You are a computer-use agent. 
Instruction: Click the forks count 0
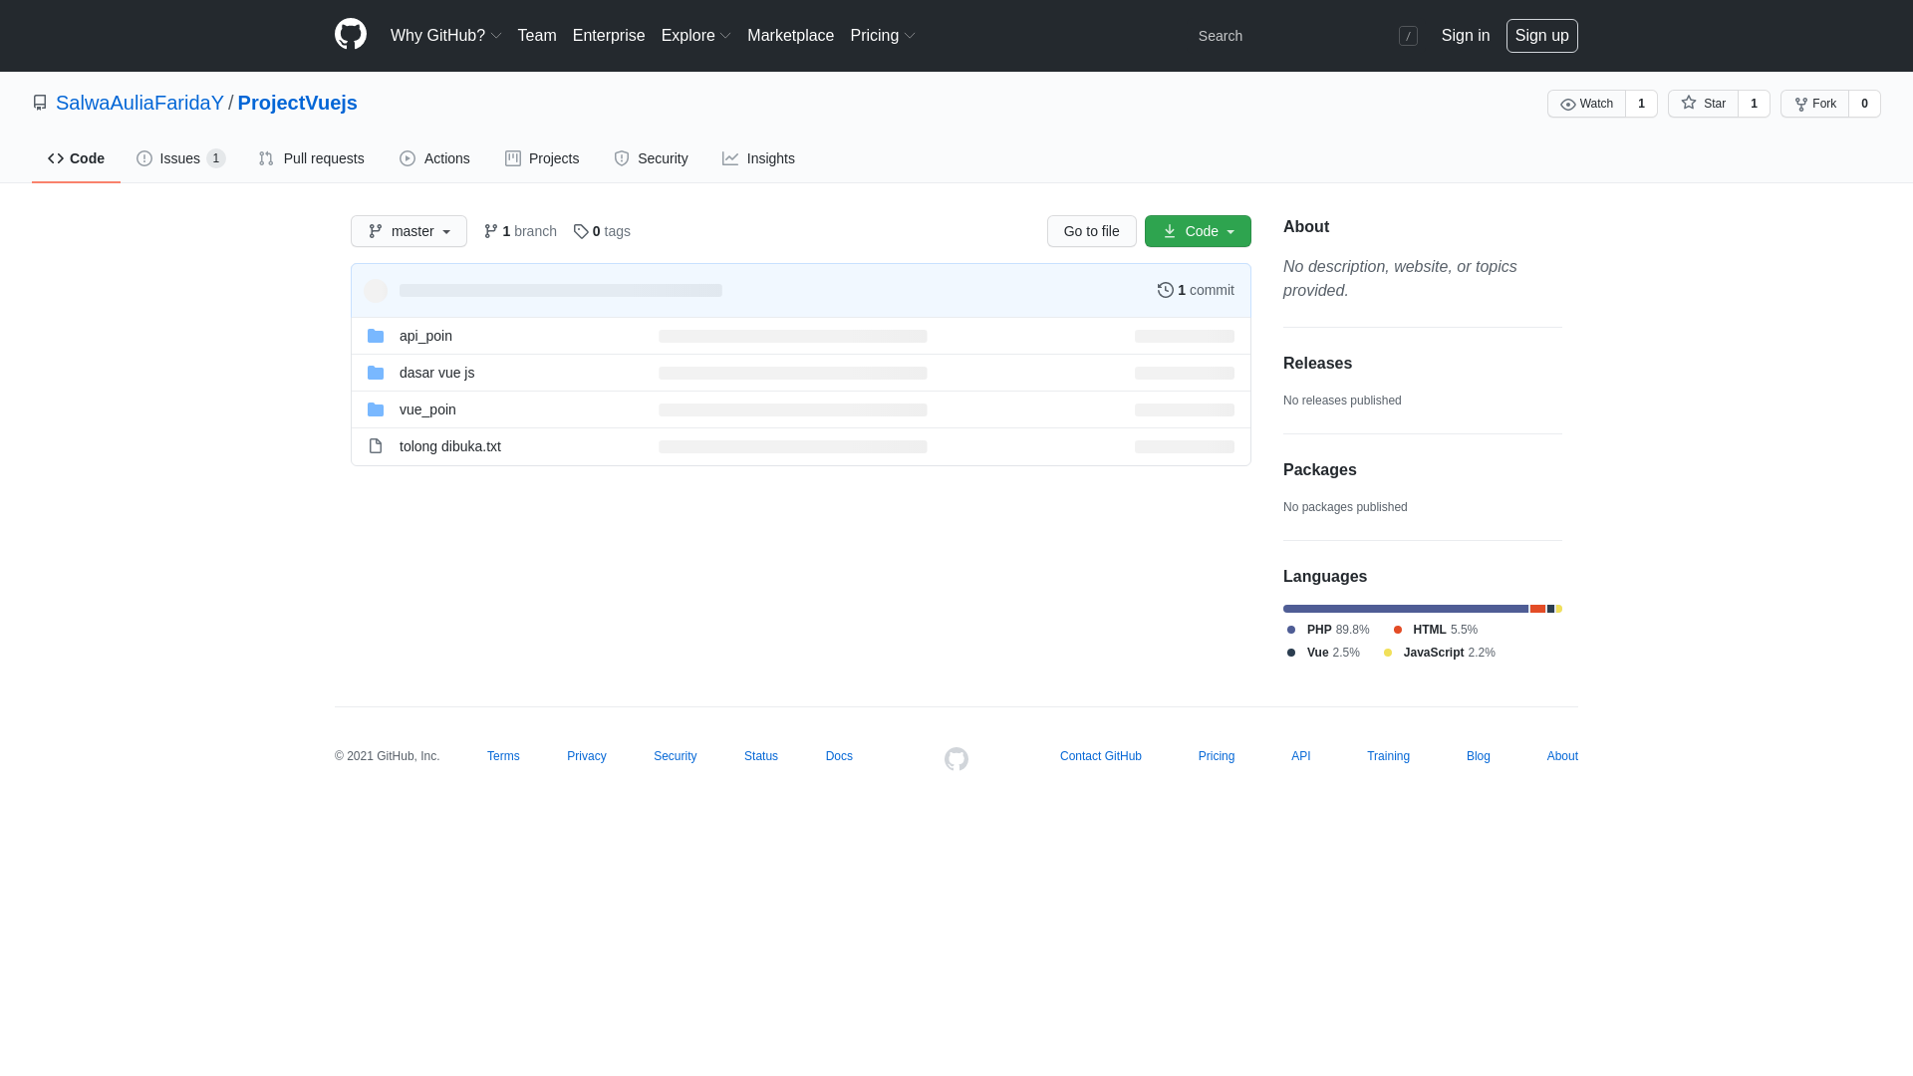pos(1864,104)
